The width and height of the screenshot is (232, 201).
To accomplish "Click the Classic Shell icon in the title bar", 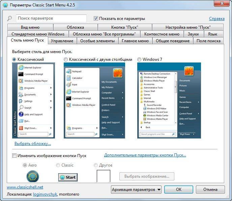I will [5, 5].
